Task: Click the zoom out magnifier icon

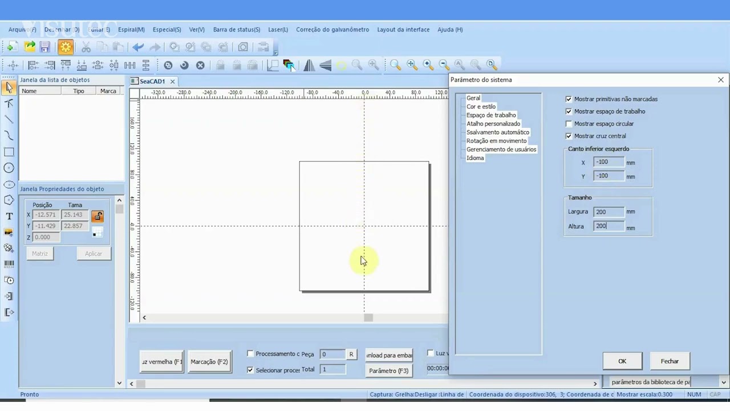Action: [x=443, y=65]
